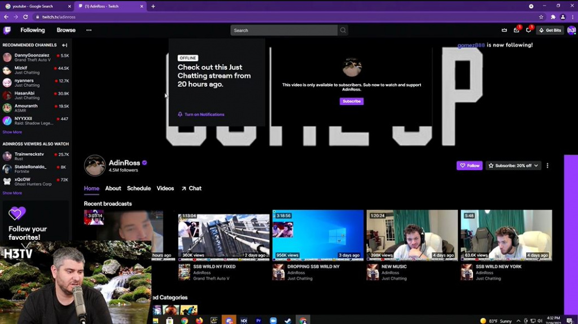
Task: Select the About tab
Action: [x=113, y=189]
